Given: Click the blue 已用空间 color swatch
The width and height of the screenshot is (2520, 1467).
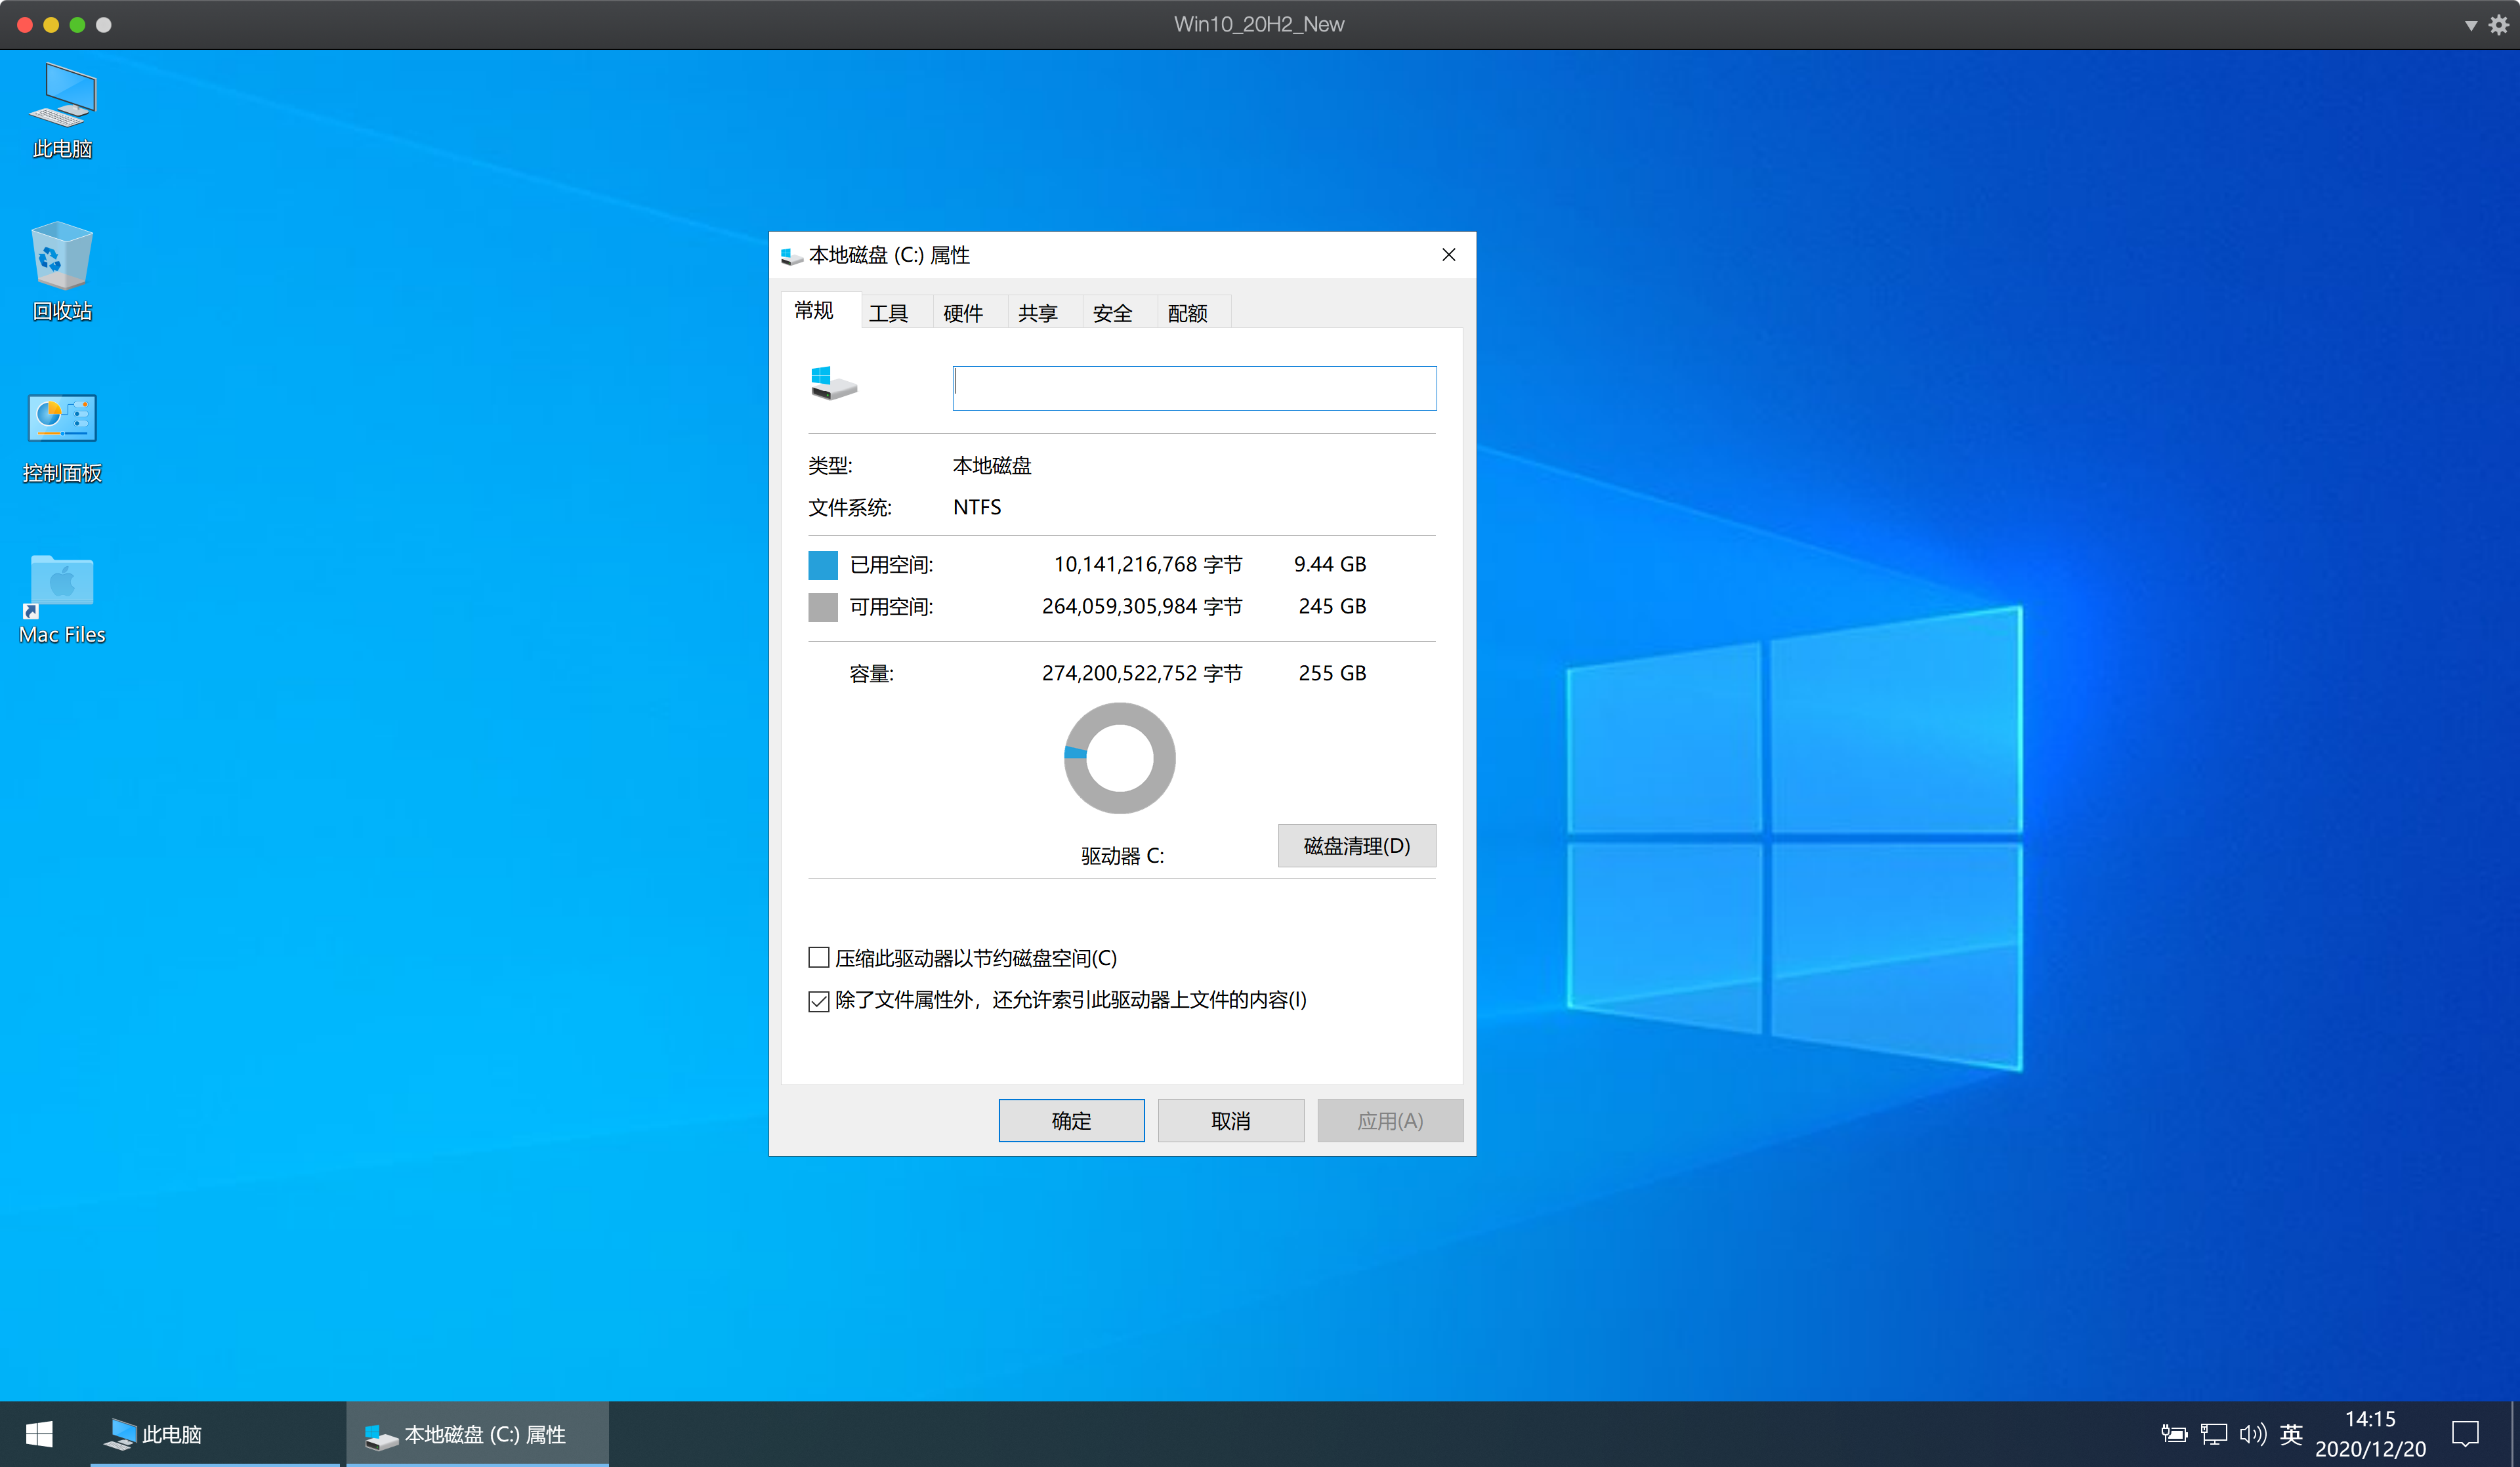Looking at the screenshot, I should tap(823, 565).
